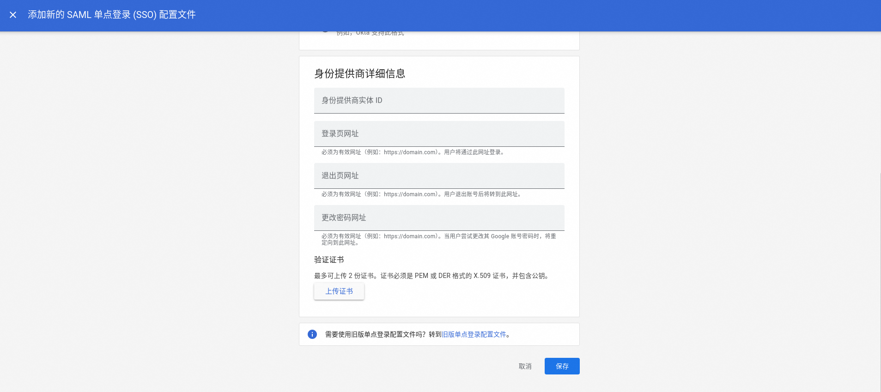Close the SAML SSO profile dialog
The height and width of the screenshot is (392, 881).
pyautogui.click(x=13, y=15)
